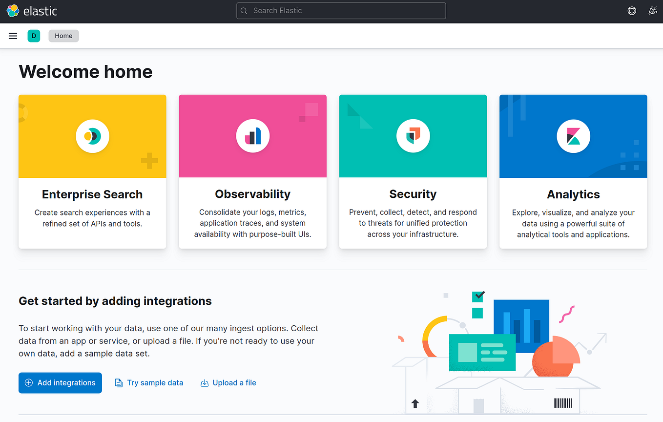Click the Add integrations button

pos(60,382)
